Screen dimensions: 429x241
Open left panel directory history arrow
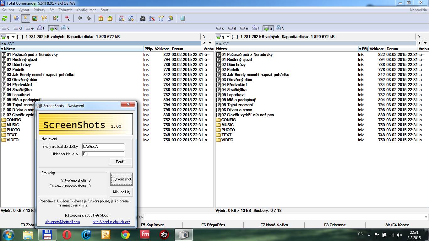pos(210,43)
